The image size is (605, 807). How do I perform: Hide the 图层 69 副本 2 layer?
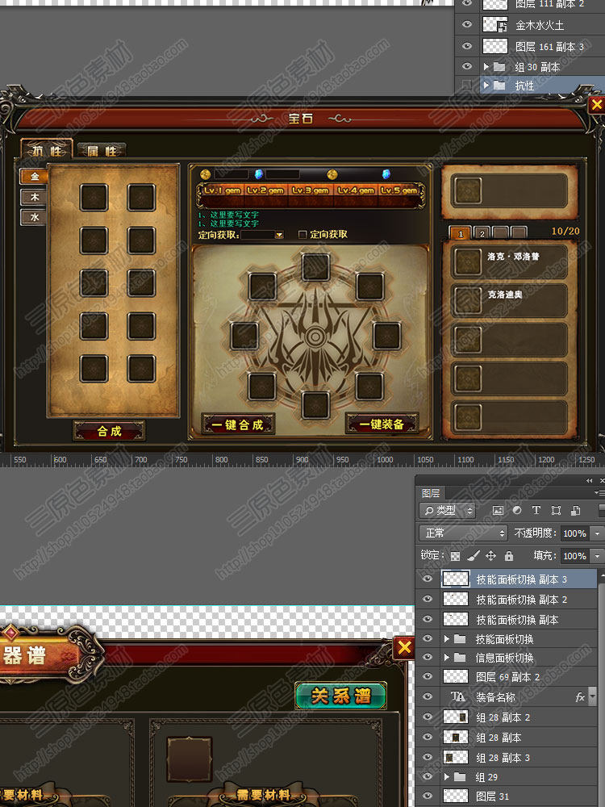click(x=427, y=677)
